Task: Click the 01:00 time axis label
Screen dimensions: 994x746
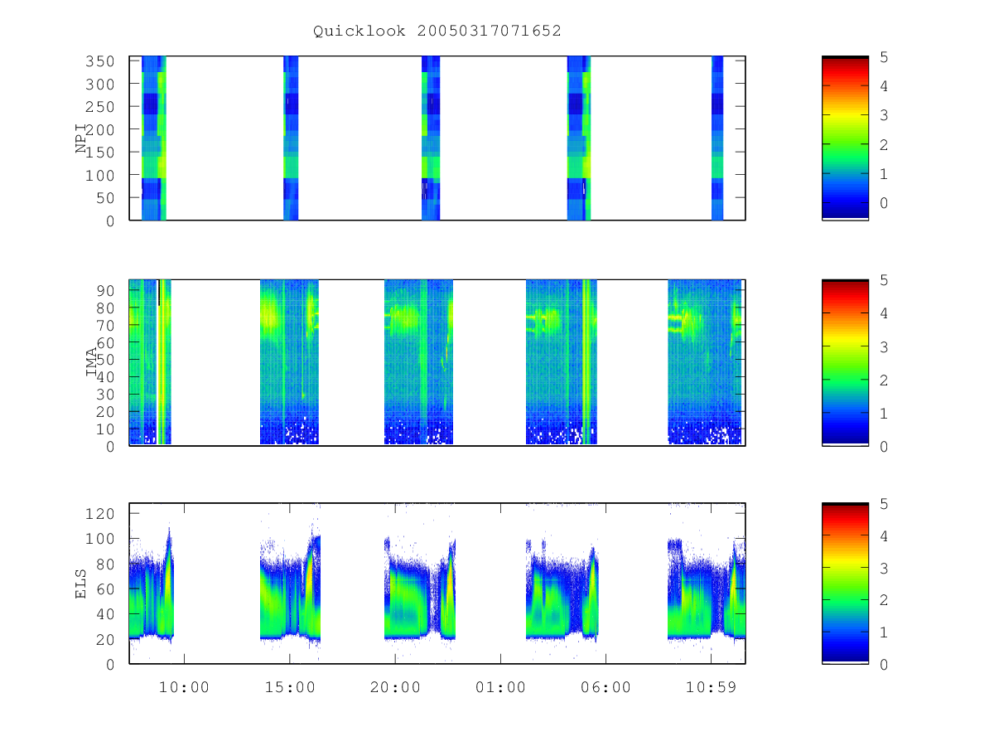Action: (500, 687)
